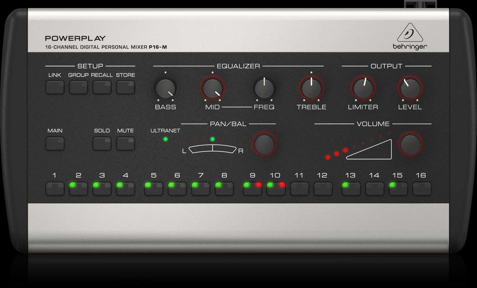
Task: Click the lowest red volume LED
Action: pos(328,157)
